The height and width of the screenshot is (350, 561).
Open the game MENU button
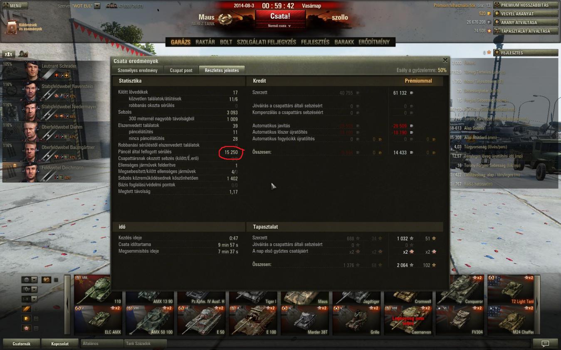[x=15, y=6]
